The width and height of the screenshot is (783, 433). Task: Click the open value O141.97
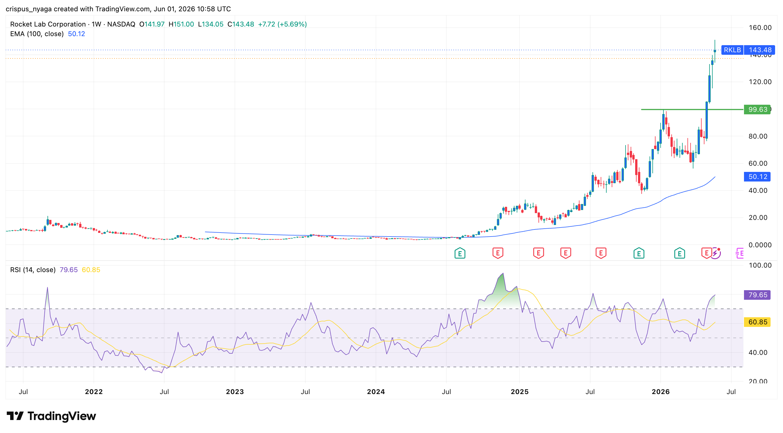[152, 24]
